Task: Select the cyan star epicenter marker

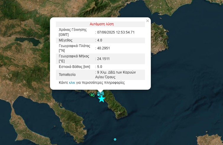Action: 101,99
